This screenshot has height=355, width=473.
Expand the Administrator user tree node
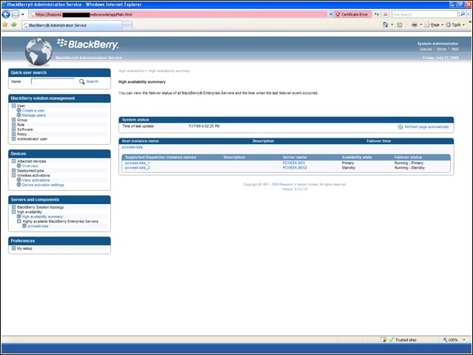click(13, 139)
